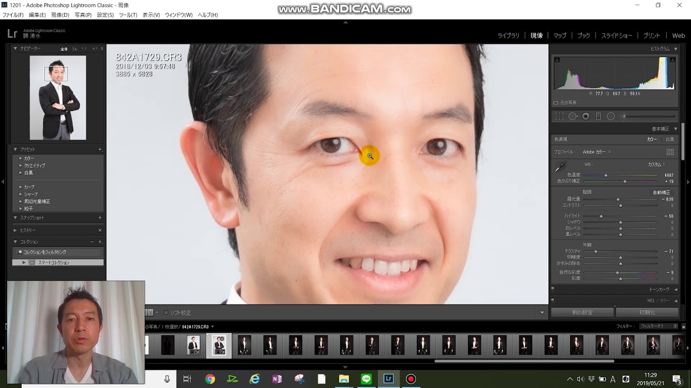The image size is (691, 388).
Task: Expand the ヒストリー panel
Action: point(15,230)
